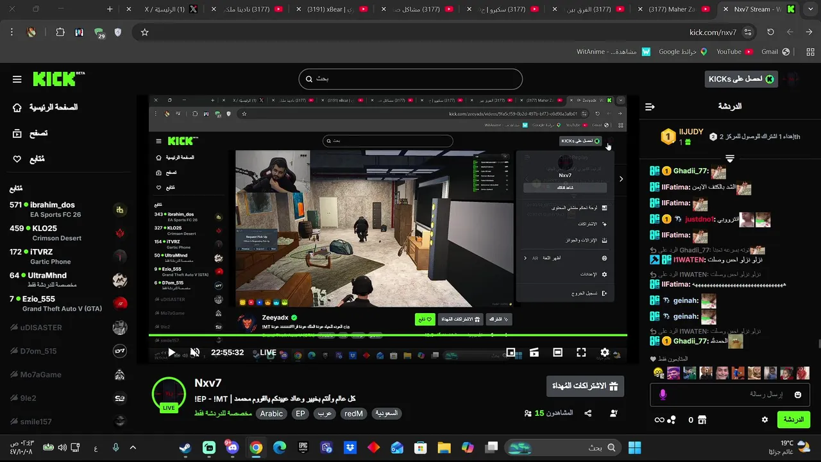Open the Gmail bookmark
The image size is (821, 462).
(x=775, y=51)
